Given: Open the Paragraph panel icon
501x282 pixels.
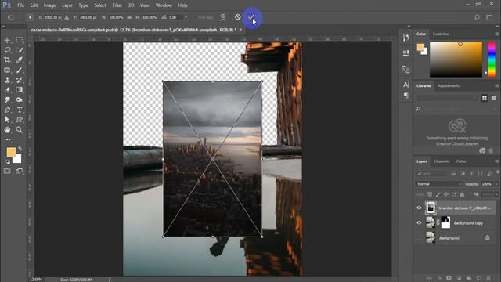Looking at the screenshot, I should tap(405, 96).
